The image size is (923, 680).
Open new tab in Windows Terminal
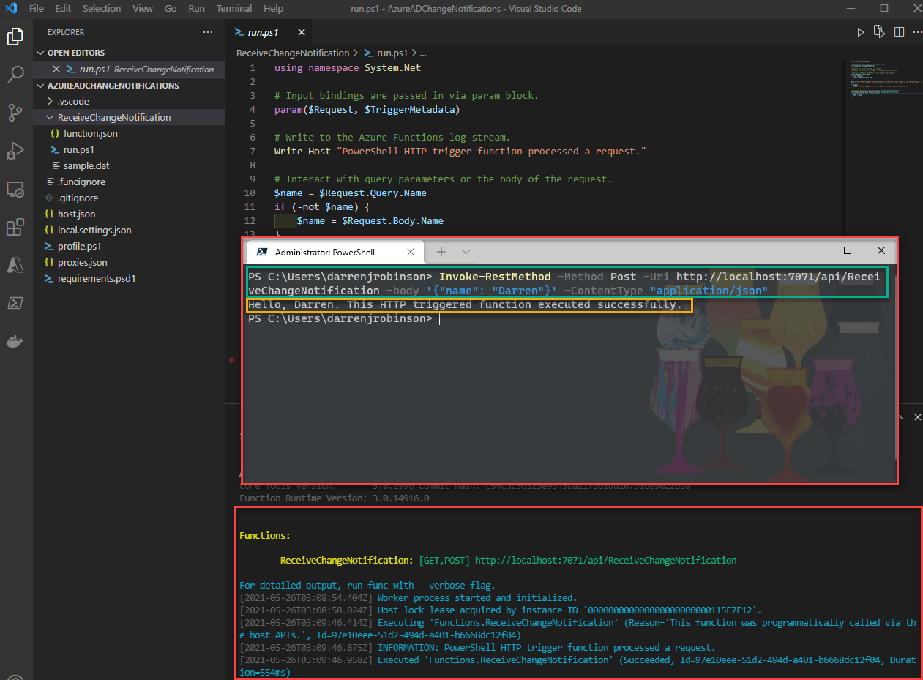click(441, 252)
